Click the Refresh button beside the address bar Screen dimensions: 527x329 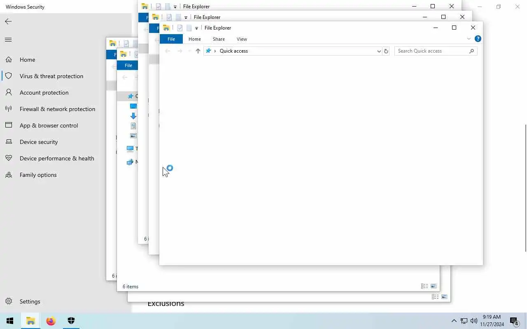pos(386,51)
